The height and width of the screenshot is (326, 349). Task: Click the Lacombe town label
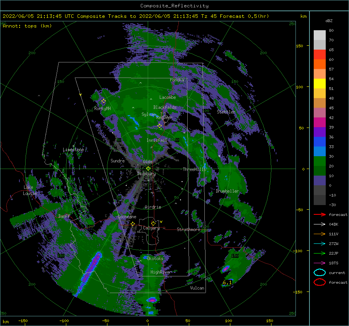point(168,97)
